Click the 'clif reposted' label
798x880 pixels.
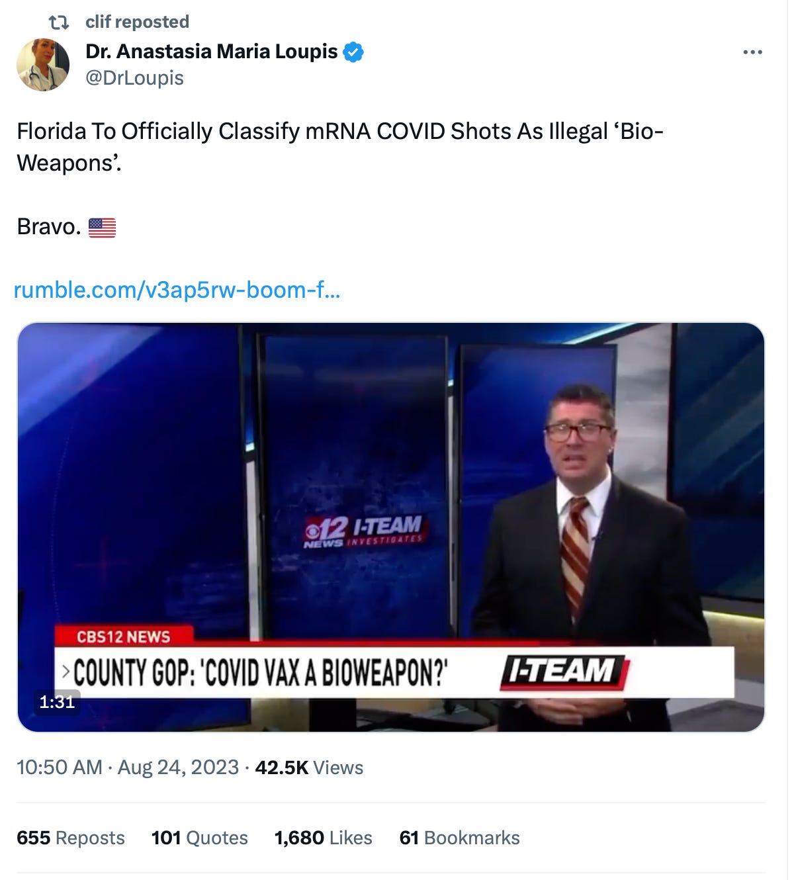coord(137,22)
